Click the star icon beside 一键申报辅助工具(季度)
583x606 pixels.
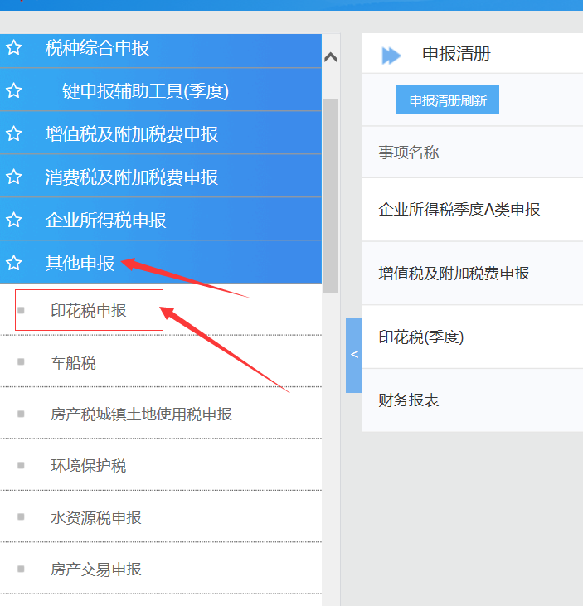(x=14, y=90)
